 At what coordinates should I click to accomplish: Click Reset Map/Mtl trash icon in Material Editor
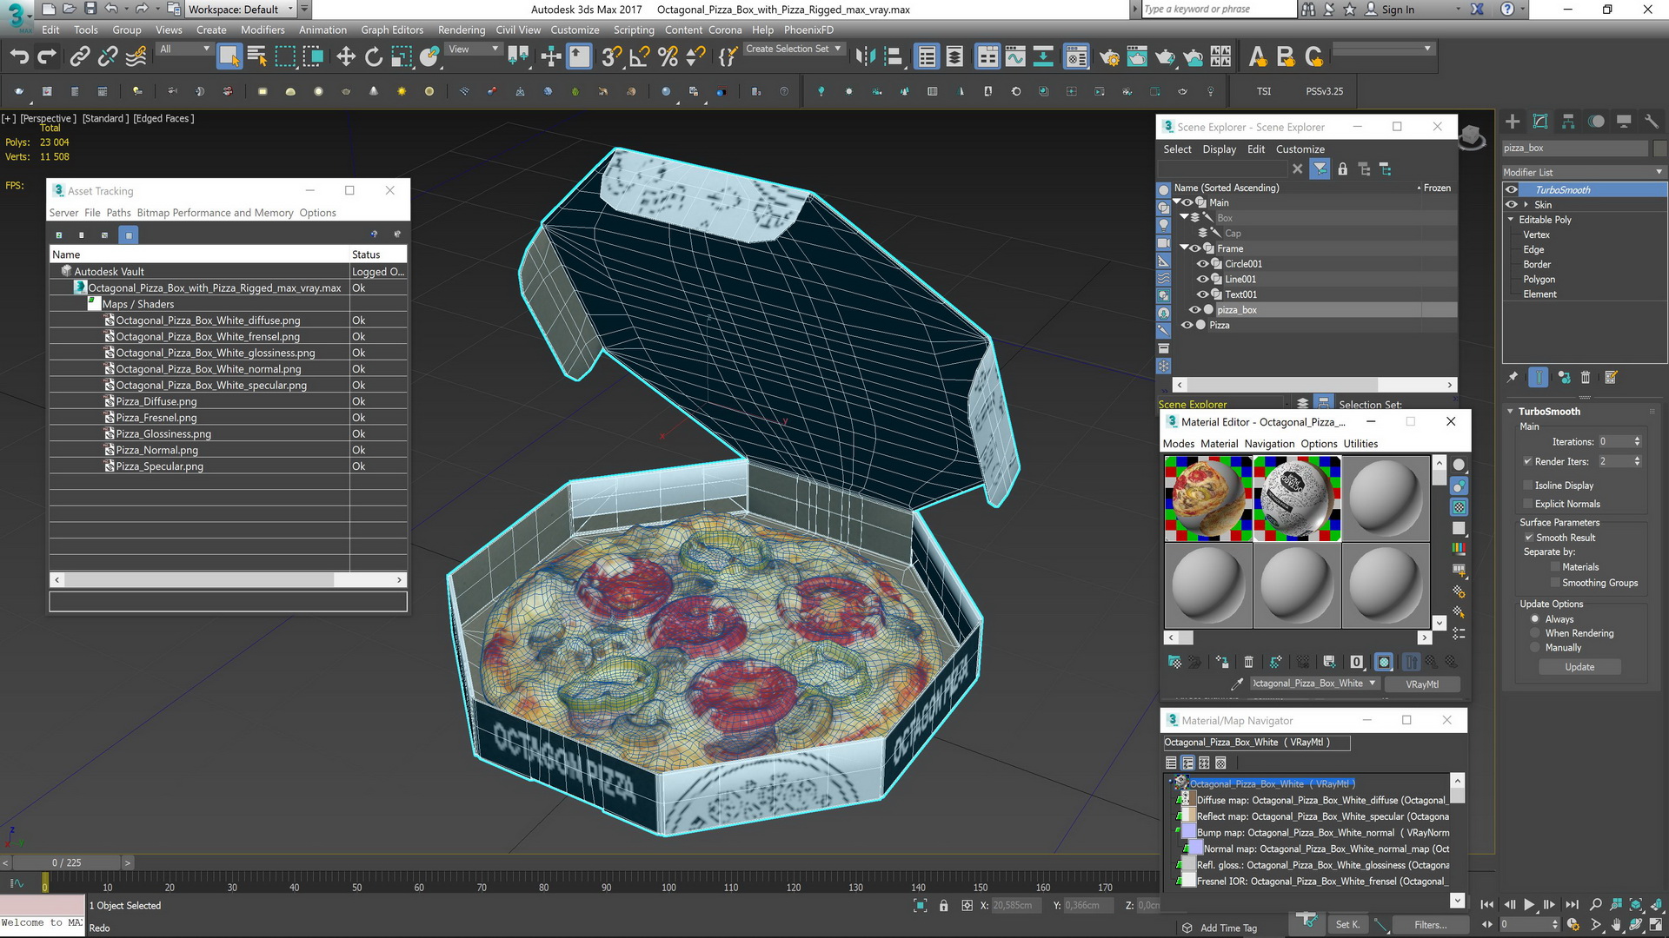pos(1249,662)
